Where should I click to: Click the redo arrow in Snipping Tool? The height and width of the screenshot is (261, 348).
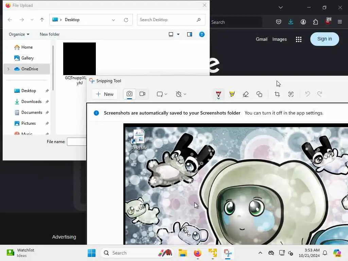[319, 94]
